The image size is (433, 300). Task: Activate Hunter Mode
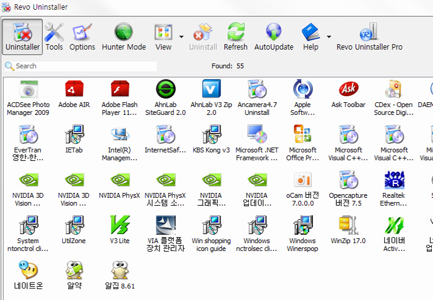pyautogui.click(x=124, y=37)
